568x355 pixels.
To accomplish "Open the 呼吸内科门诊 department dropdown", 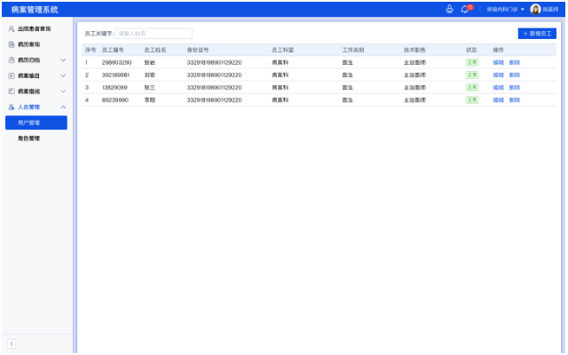I will 506,10.
